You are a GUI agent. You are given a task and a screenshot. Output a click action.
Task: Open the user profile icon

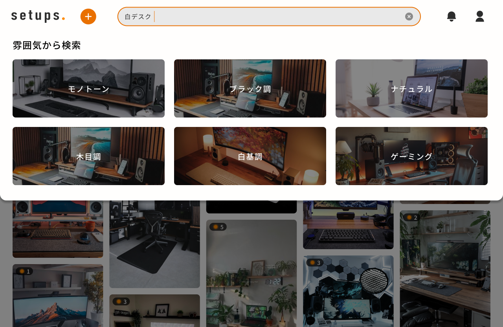tap(480, 17)
